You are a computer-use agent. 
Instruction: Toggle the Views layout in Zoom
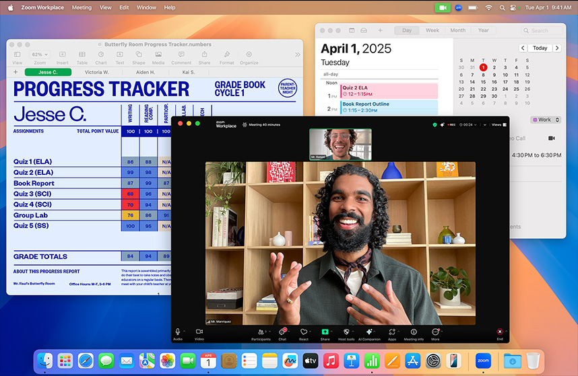tap(496, 124)
